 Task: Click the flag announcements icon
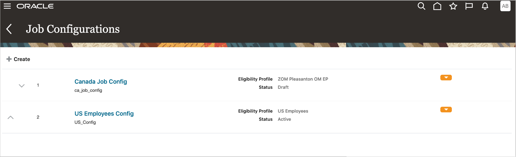(469, 6)
